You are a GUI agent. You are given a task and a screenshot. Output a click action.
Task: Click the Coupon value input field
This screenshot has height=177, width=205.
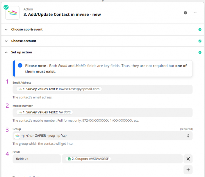122,159
